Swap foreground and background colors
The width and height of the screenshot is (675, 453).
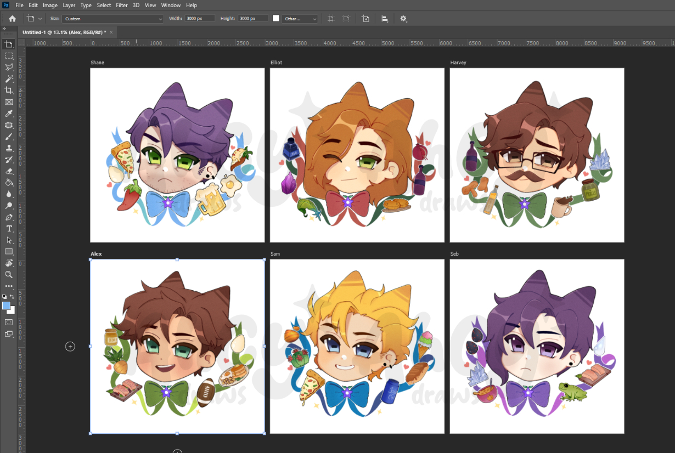(x=13, y=297)
